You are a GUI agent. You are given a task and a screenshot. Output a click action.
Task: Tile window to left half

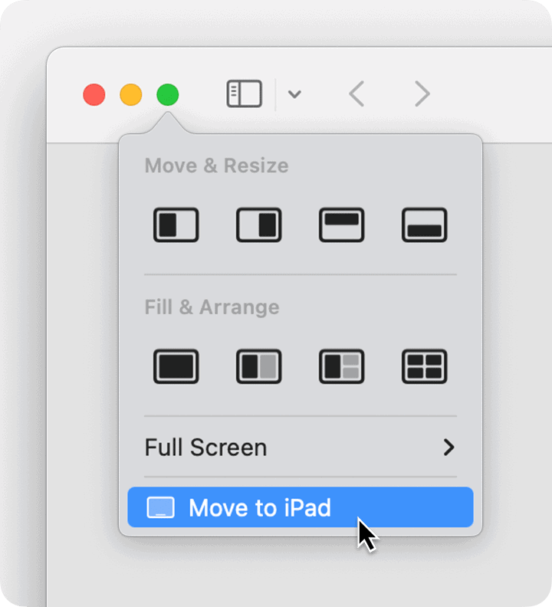coord(176,225)
